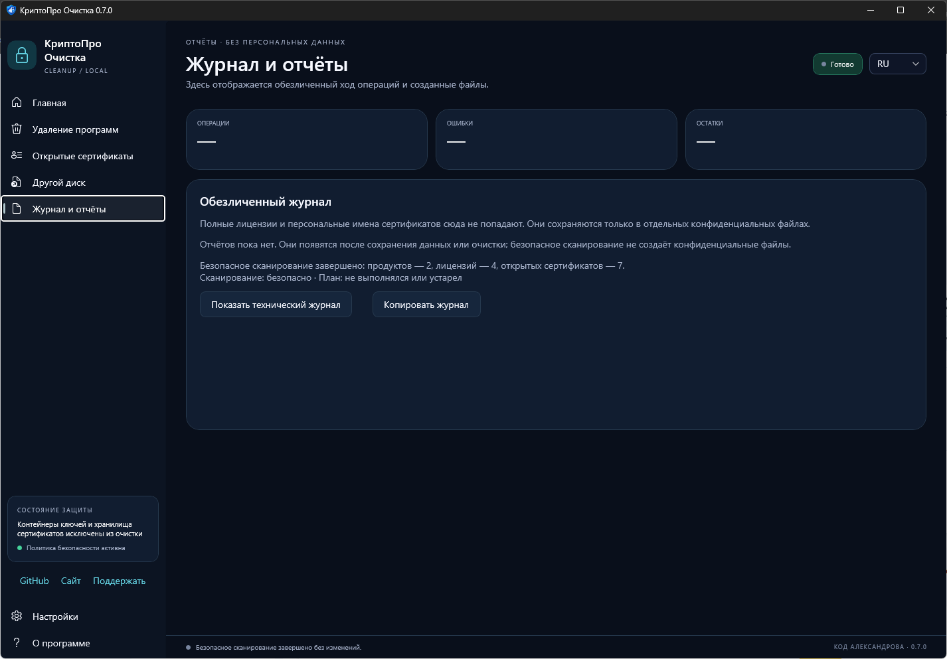Open the Сайт link

(71, 581)
